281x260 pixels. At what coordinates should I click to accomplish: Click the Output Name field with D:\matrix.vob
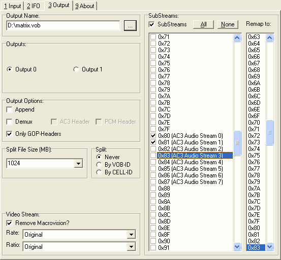tap(63, 25)
